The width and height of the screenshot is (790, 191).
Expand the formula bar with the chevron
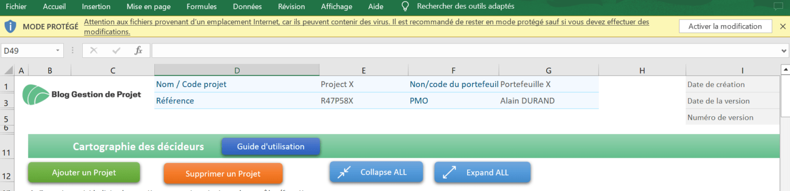784,51
